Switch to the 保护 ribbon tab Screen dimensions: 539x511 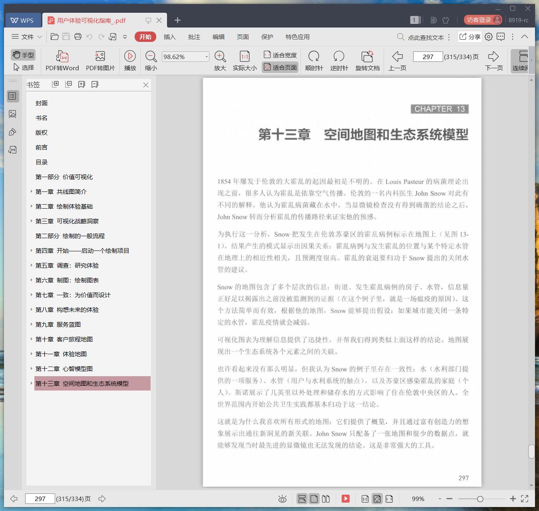tap(267, 37)
